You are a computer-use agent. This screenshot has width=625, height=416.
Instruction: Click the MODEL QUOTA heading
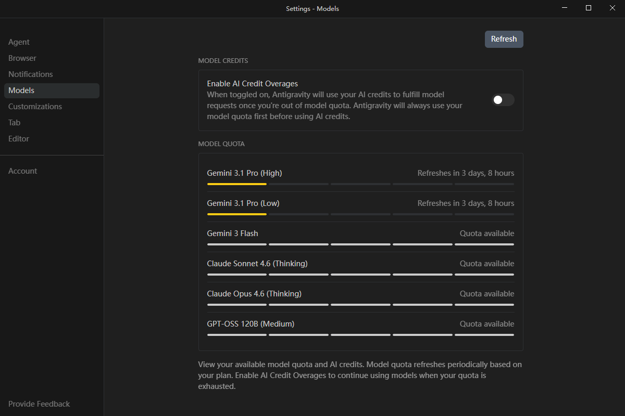(x=221, y=144)
